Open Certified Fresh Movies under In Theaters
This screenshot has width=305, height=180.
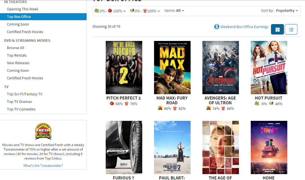point(25,32)
